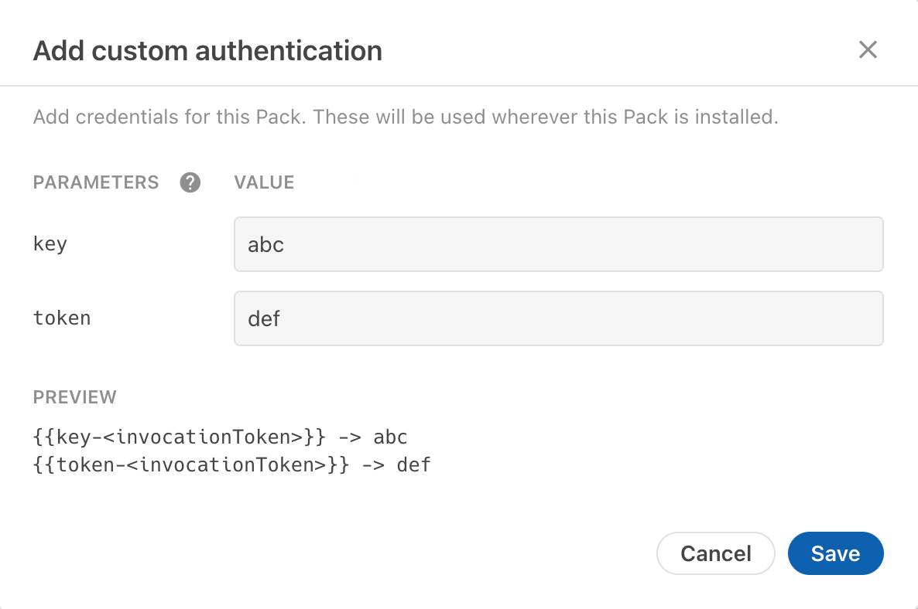Click the key value field containing abc
The image size is (918, 609).
tap(559, 243)
